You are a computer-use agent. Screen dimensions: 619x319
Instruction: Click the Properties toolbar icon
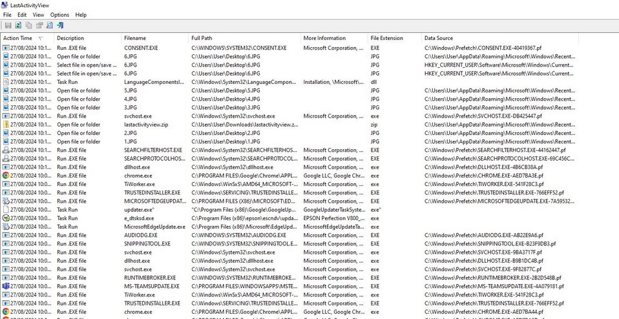[x=39, y=25]
